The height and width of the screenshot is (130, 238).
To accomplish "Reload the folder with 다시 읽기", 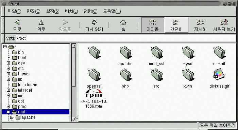I will click(x=94, y=25).
